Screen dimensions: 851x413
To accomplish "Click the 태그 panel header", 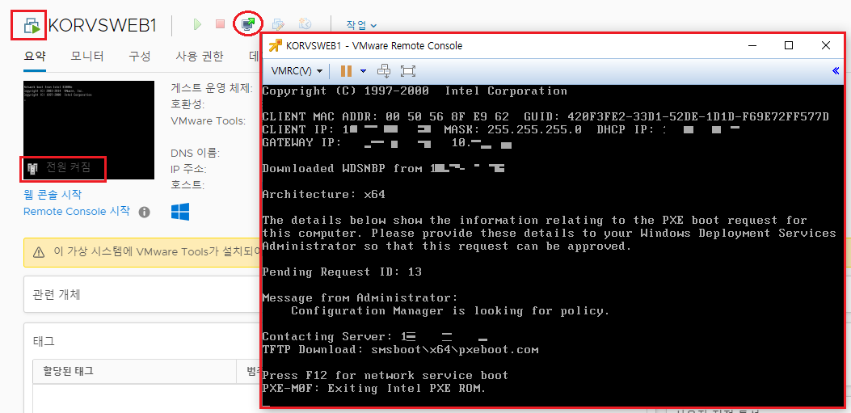I will tap(44, 341).
